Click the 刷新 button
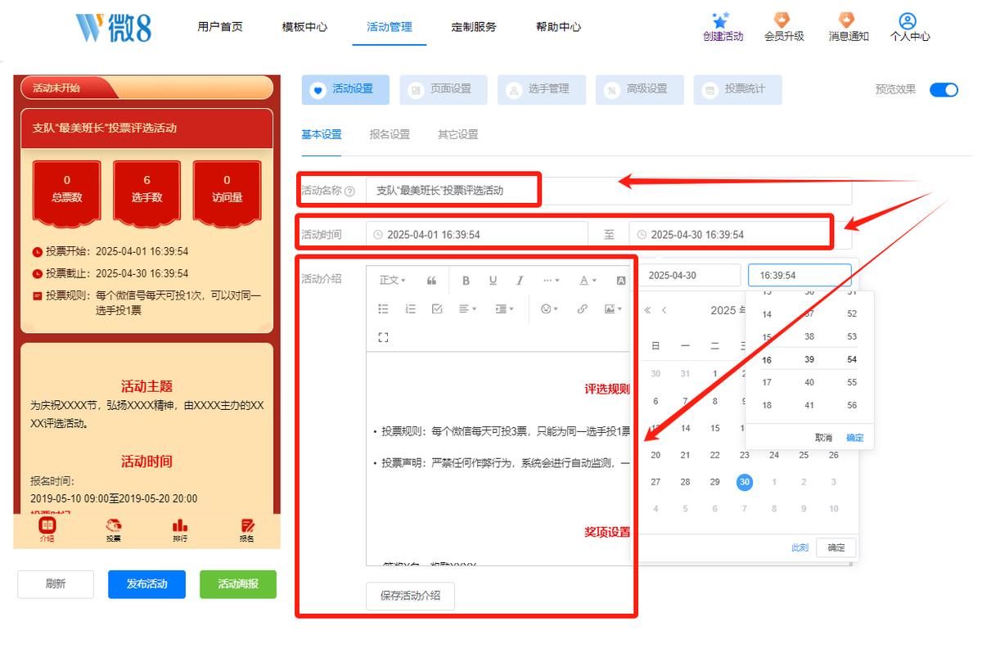982x653 pixels. tap(56, 584)
